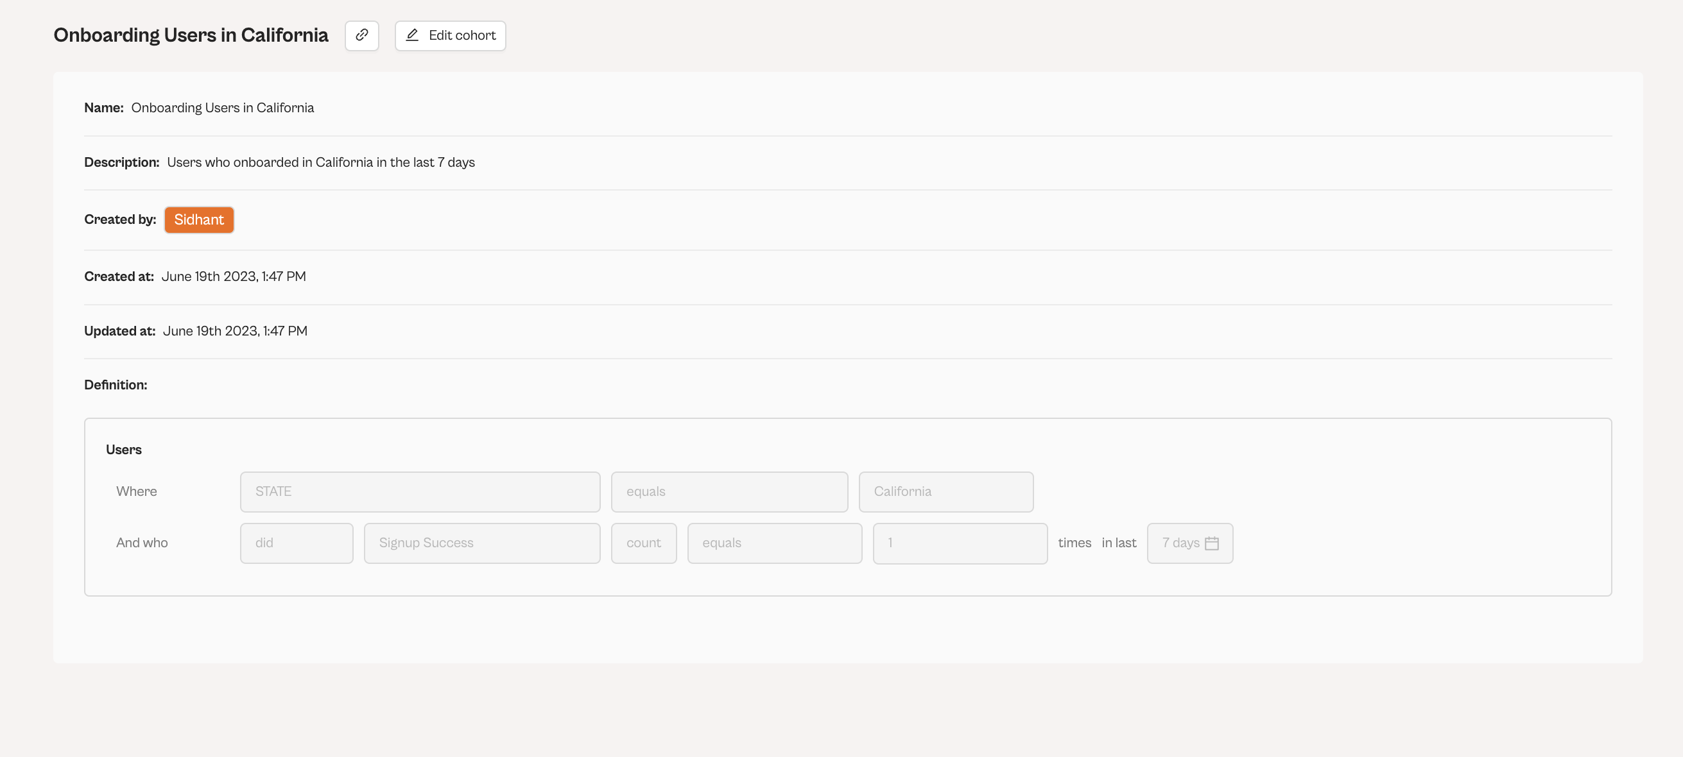1683x757 pixels.
Task: Open the 7 days date range picker
Action: 1180,543
